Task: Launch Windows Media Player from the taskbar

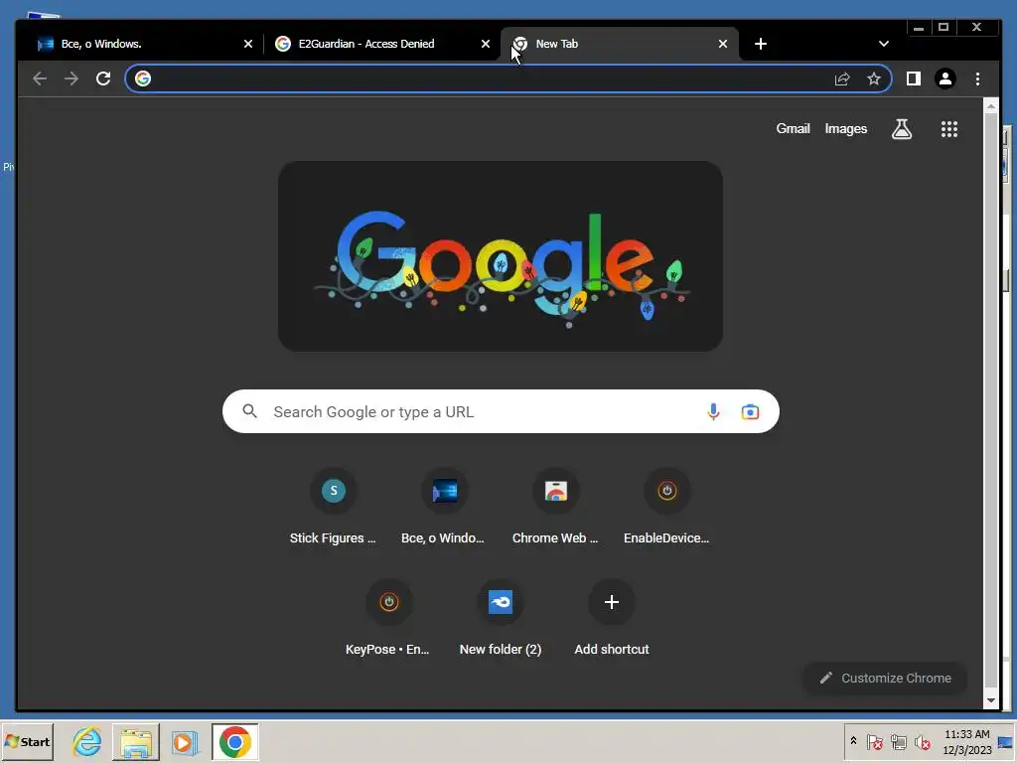Action: tap(185, 741)
